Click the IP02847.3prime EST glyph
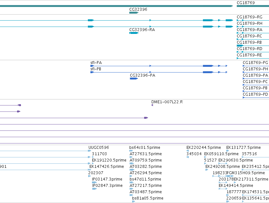The width and height of the screenshot is (269, 203). (95, 189)
